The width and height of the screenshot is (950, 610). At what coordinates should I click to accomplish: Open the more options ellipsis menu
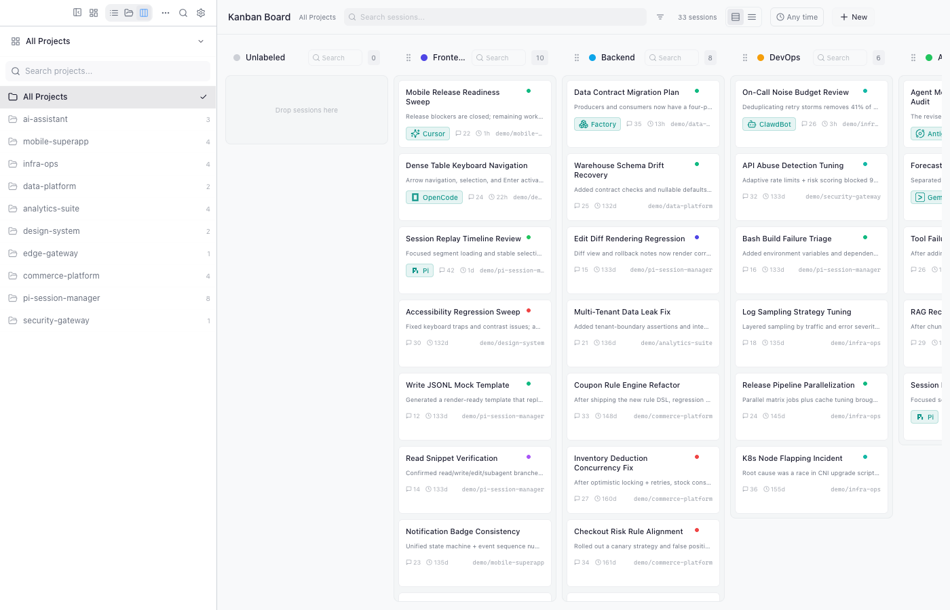tap(166, 13)
